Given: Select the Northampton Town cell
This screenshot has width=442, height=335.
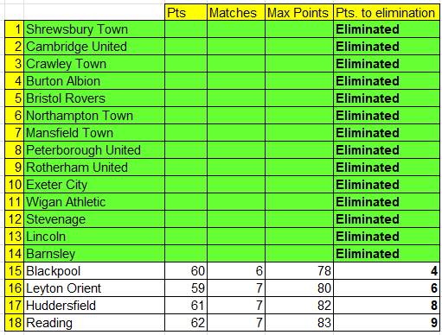Looking at the screenshot, I should point(94,116).
